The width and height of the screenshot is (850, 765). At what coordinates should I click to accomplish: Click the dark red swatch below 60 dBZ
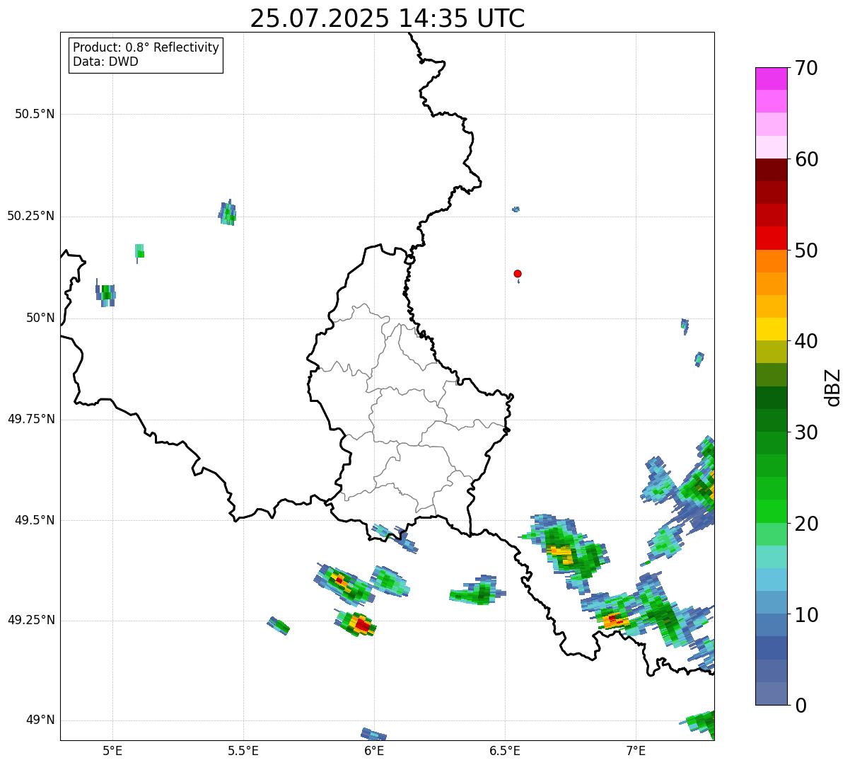771,170
